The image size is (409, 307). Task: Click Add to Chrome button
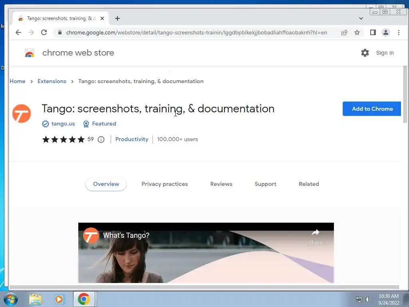tap(372, 109)
